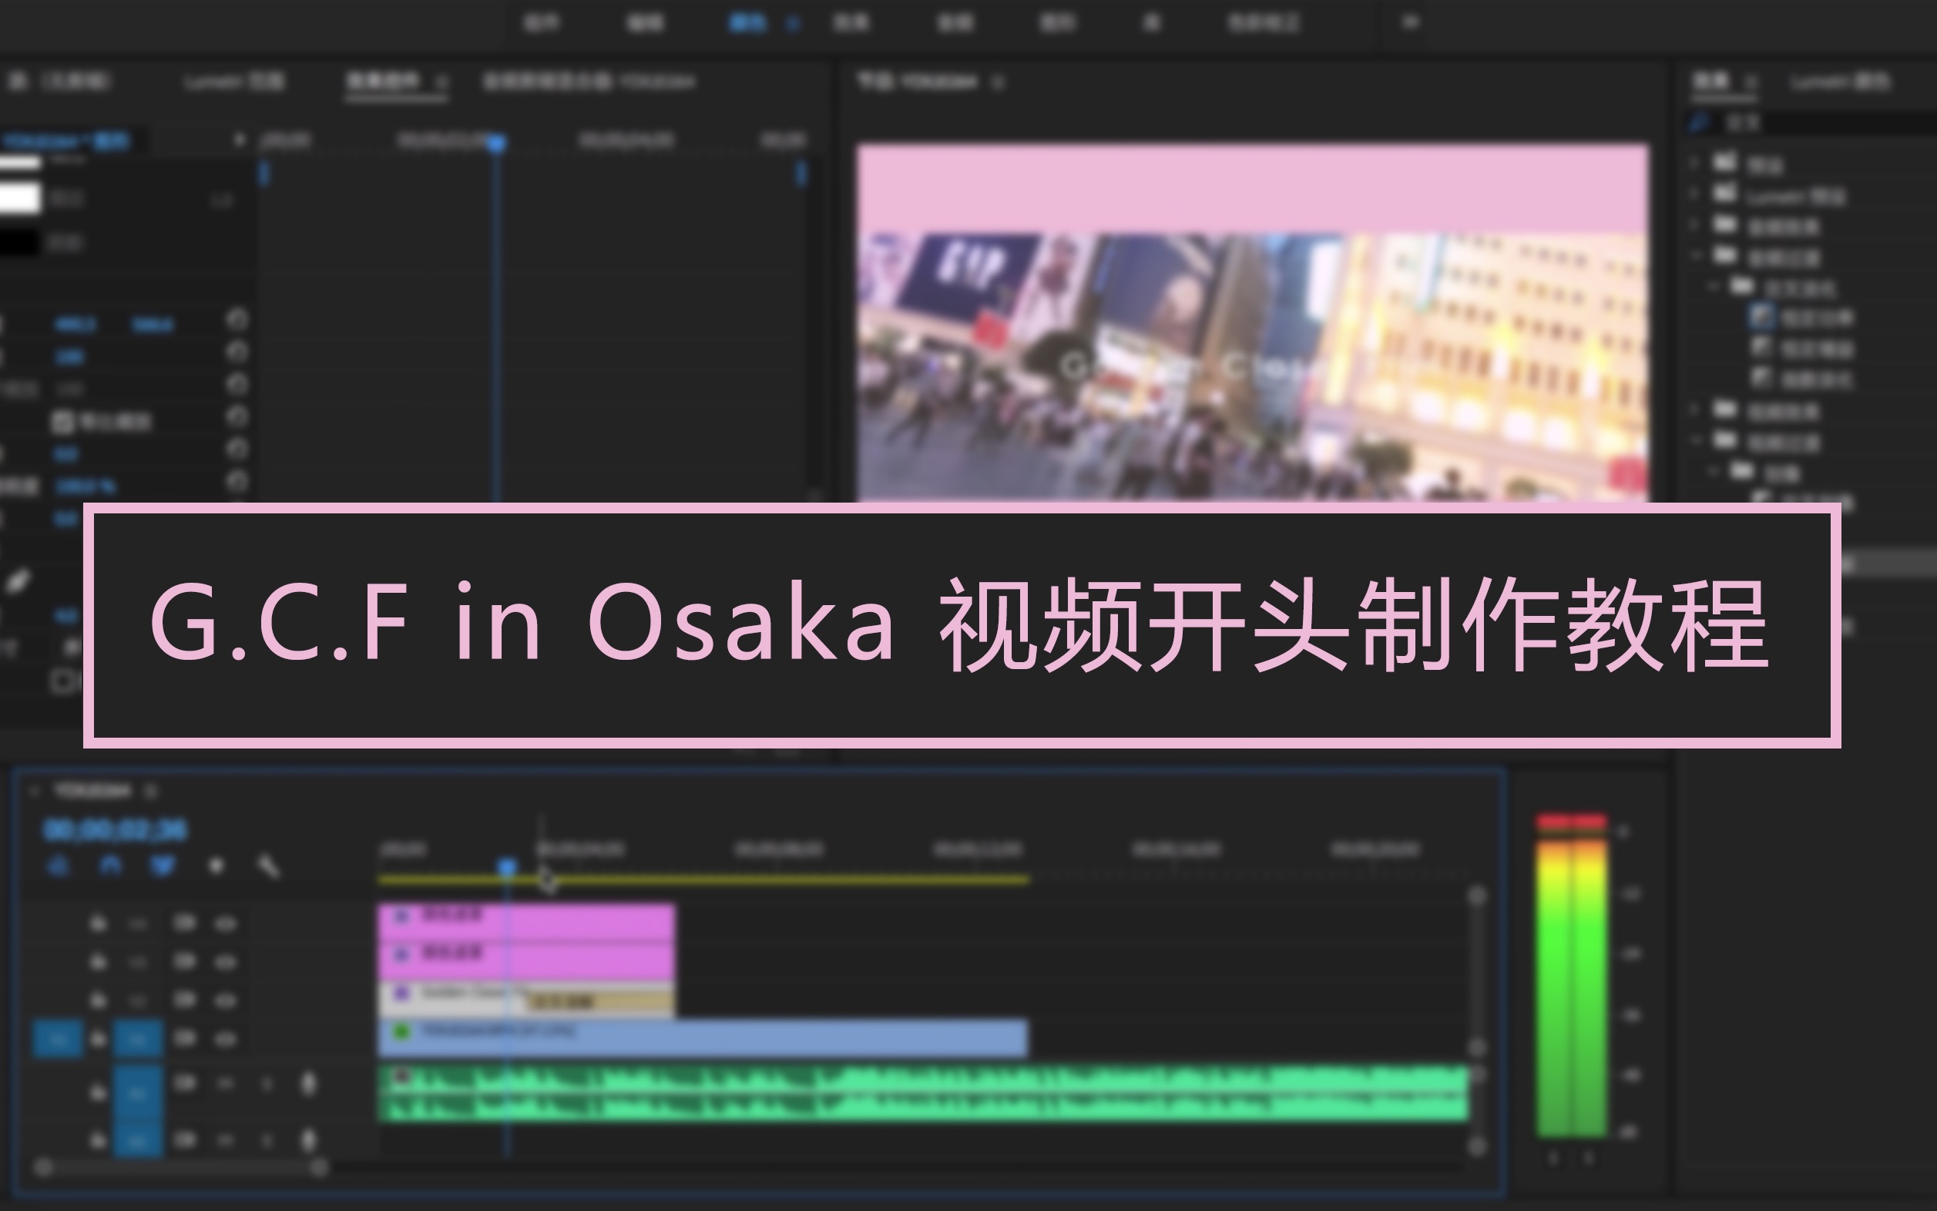
Task: Click the triangle arrow beside the blue clip name
Action: click(x=239, y=141)
